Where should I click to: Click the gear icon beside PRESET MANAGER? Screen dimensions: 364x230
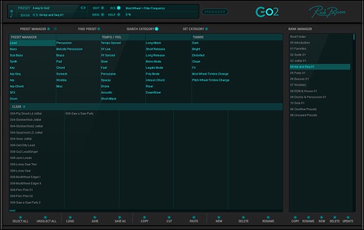[55, 28]
